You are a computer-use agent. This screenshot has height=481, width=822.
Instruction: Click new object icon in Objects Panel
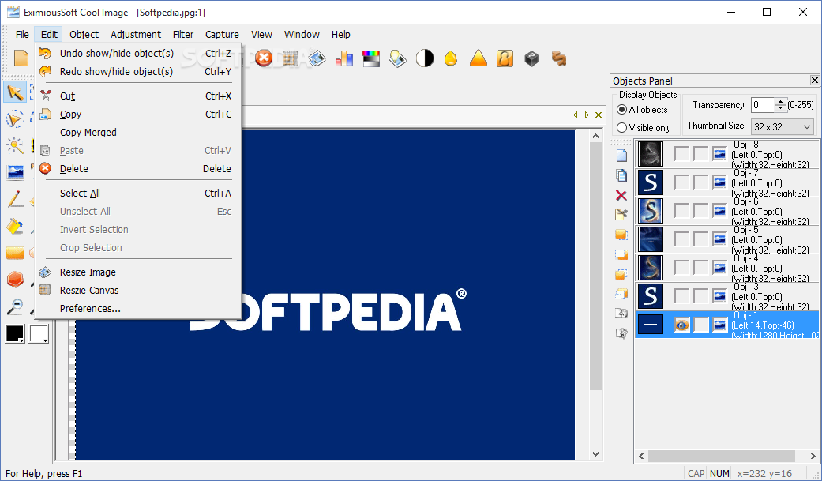click(x=621, y=156)
